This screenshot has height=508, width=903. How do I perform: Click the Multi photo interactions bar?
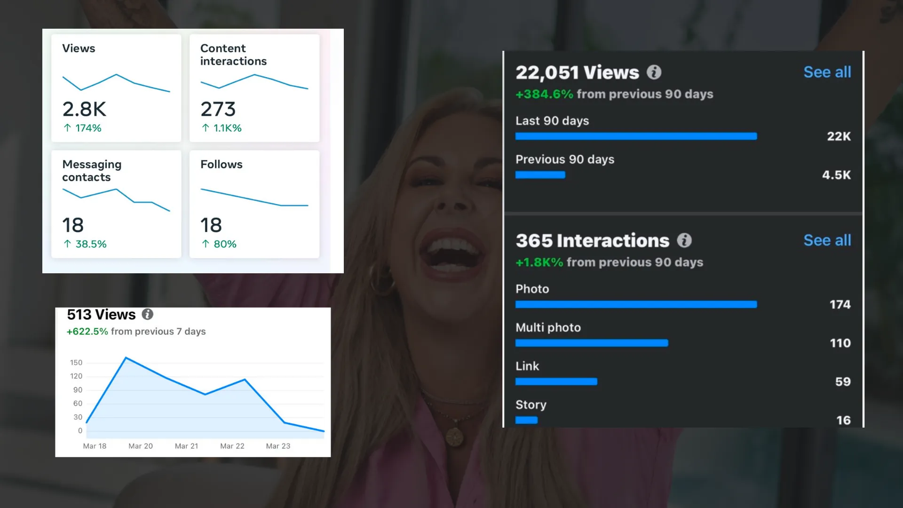coord(592,343)
